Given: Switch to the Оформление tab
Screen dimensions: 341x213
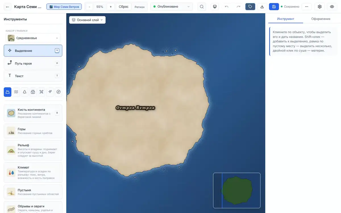Looking at the screenshot, I should (321, 19).
